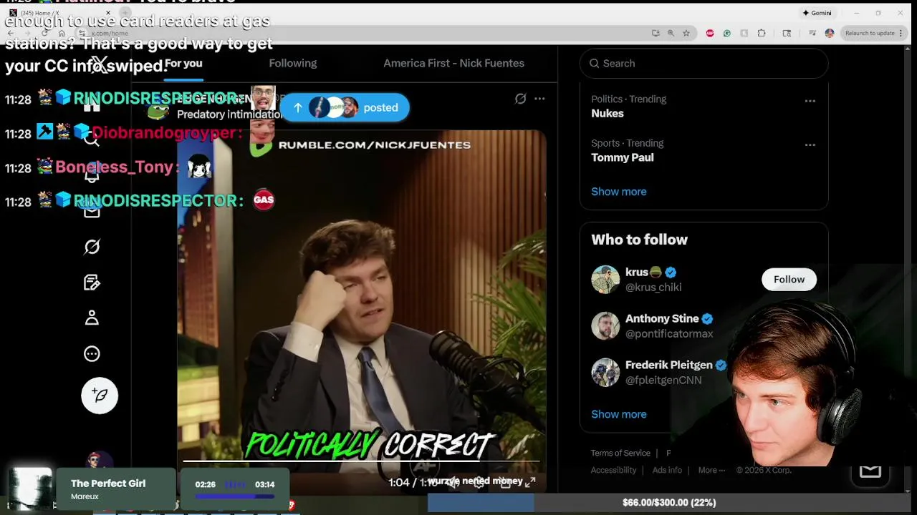
Task: Click the new posts 'posted' pill
Action: click(x=345, y=107)
